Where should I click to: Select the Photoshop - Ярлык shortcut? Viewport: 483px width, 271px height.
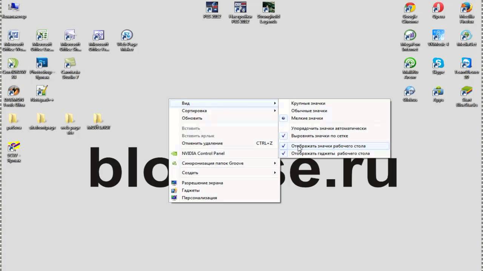coord(42,69)
